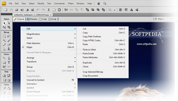Select the Pen tool
Viewport: 178px width, 101px height.
pos(9,58)
